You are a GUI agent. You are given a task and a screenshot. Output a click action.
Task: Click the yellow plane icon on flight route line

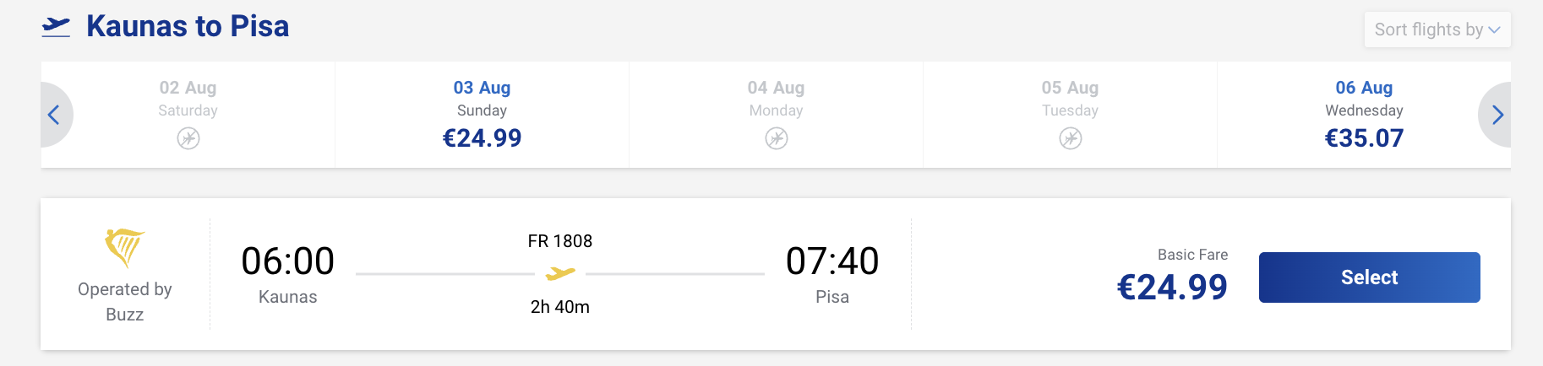pyautogui.click(x=560, y=273)
